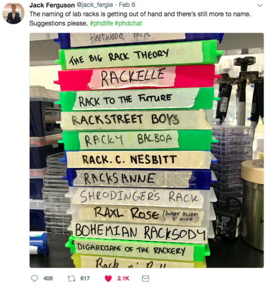The width and height of the screenshot is (267, 285).
Task: Click the 408 replies count
Action: 48,279
